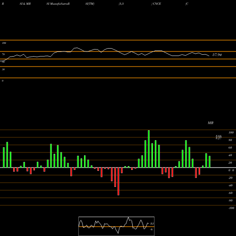Click the header text 'SI & MR'
Screen dimensions: 236x236
25,4
